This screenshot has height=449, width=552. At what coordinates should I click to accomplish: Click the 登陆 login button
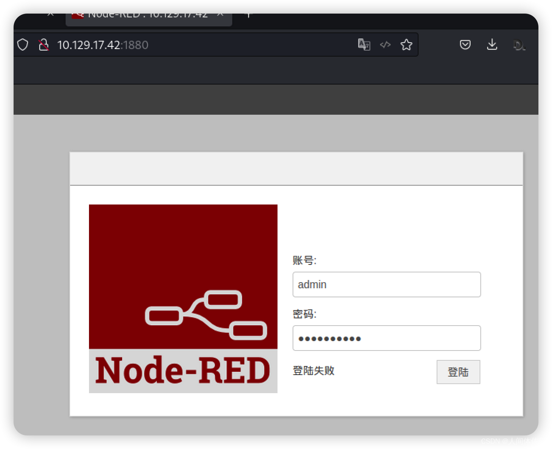[x=458, y=372]
